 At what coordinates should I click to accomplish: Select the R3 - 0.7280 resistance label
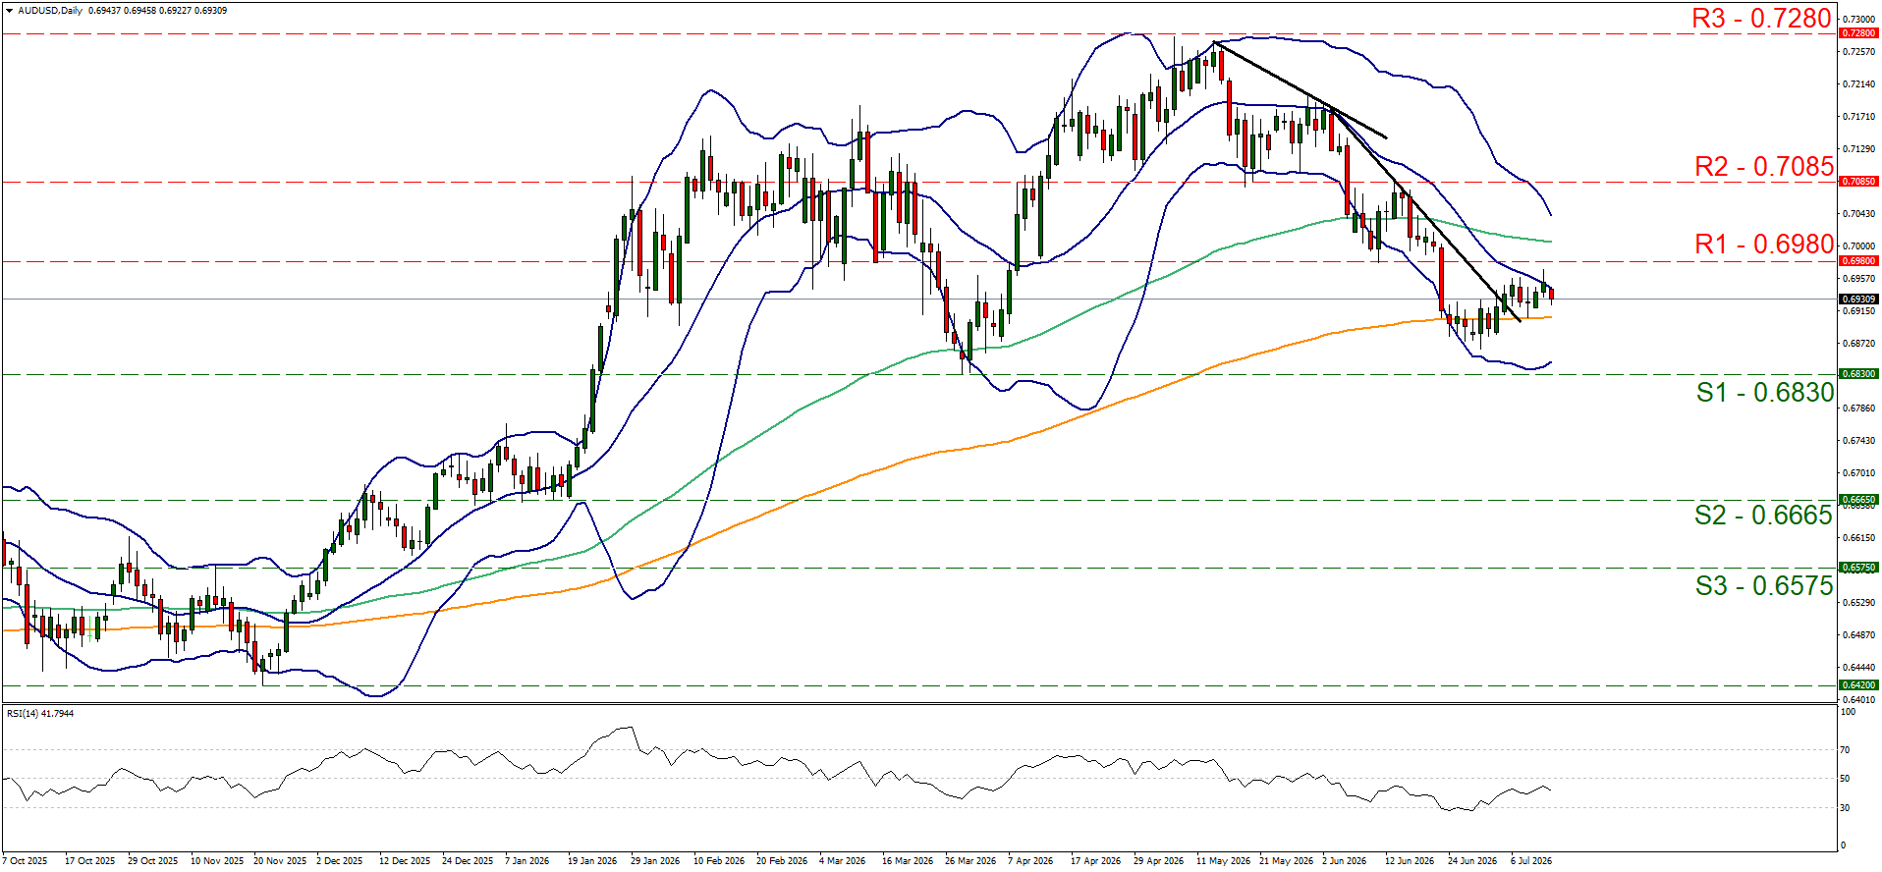tap(1761, 18)
